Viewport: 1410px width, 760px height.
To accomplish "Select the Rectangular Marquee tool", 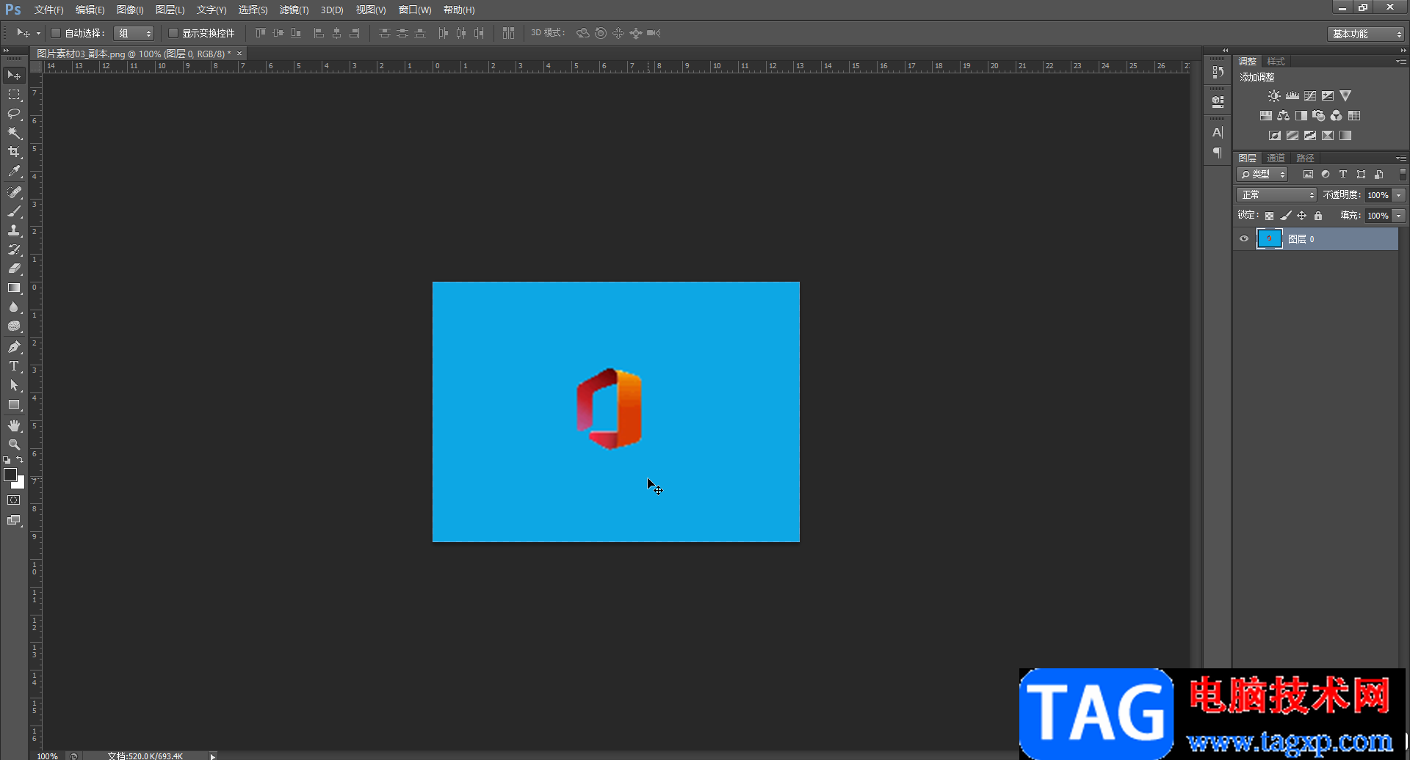I will click(14, 95).
